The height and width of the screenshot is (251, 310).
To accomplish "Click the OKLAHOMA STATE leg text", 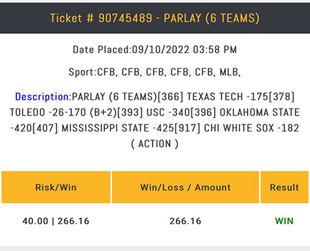I will click(x=260, y=113).
